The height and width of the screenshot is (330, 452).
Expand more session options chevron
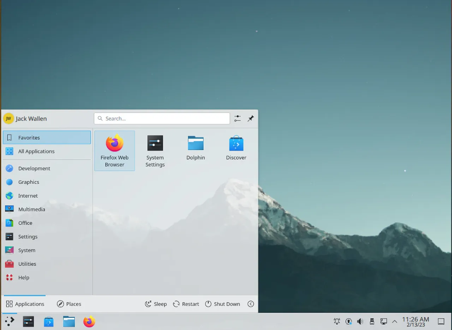(x=251, y=304)
